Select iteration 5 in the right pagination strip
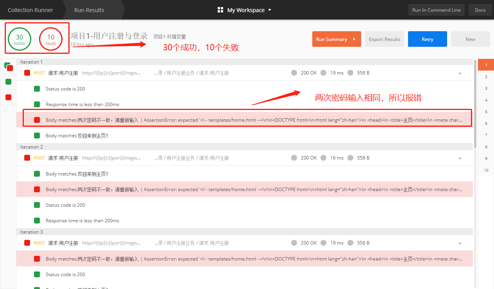 click(x=485, y=112)
